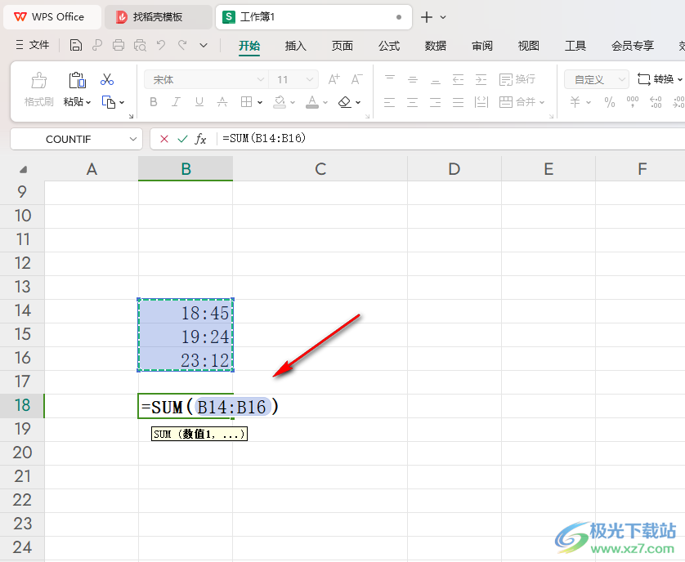Open the 找稻壳模板 tab

158,17
